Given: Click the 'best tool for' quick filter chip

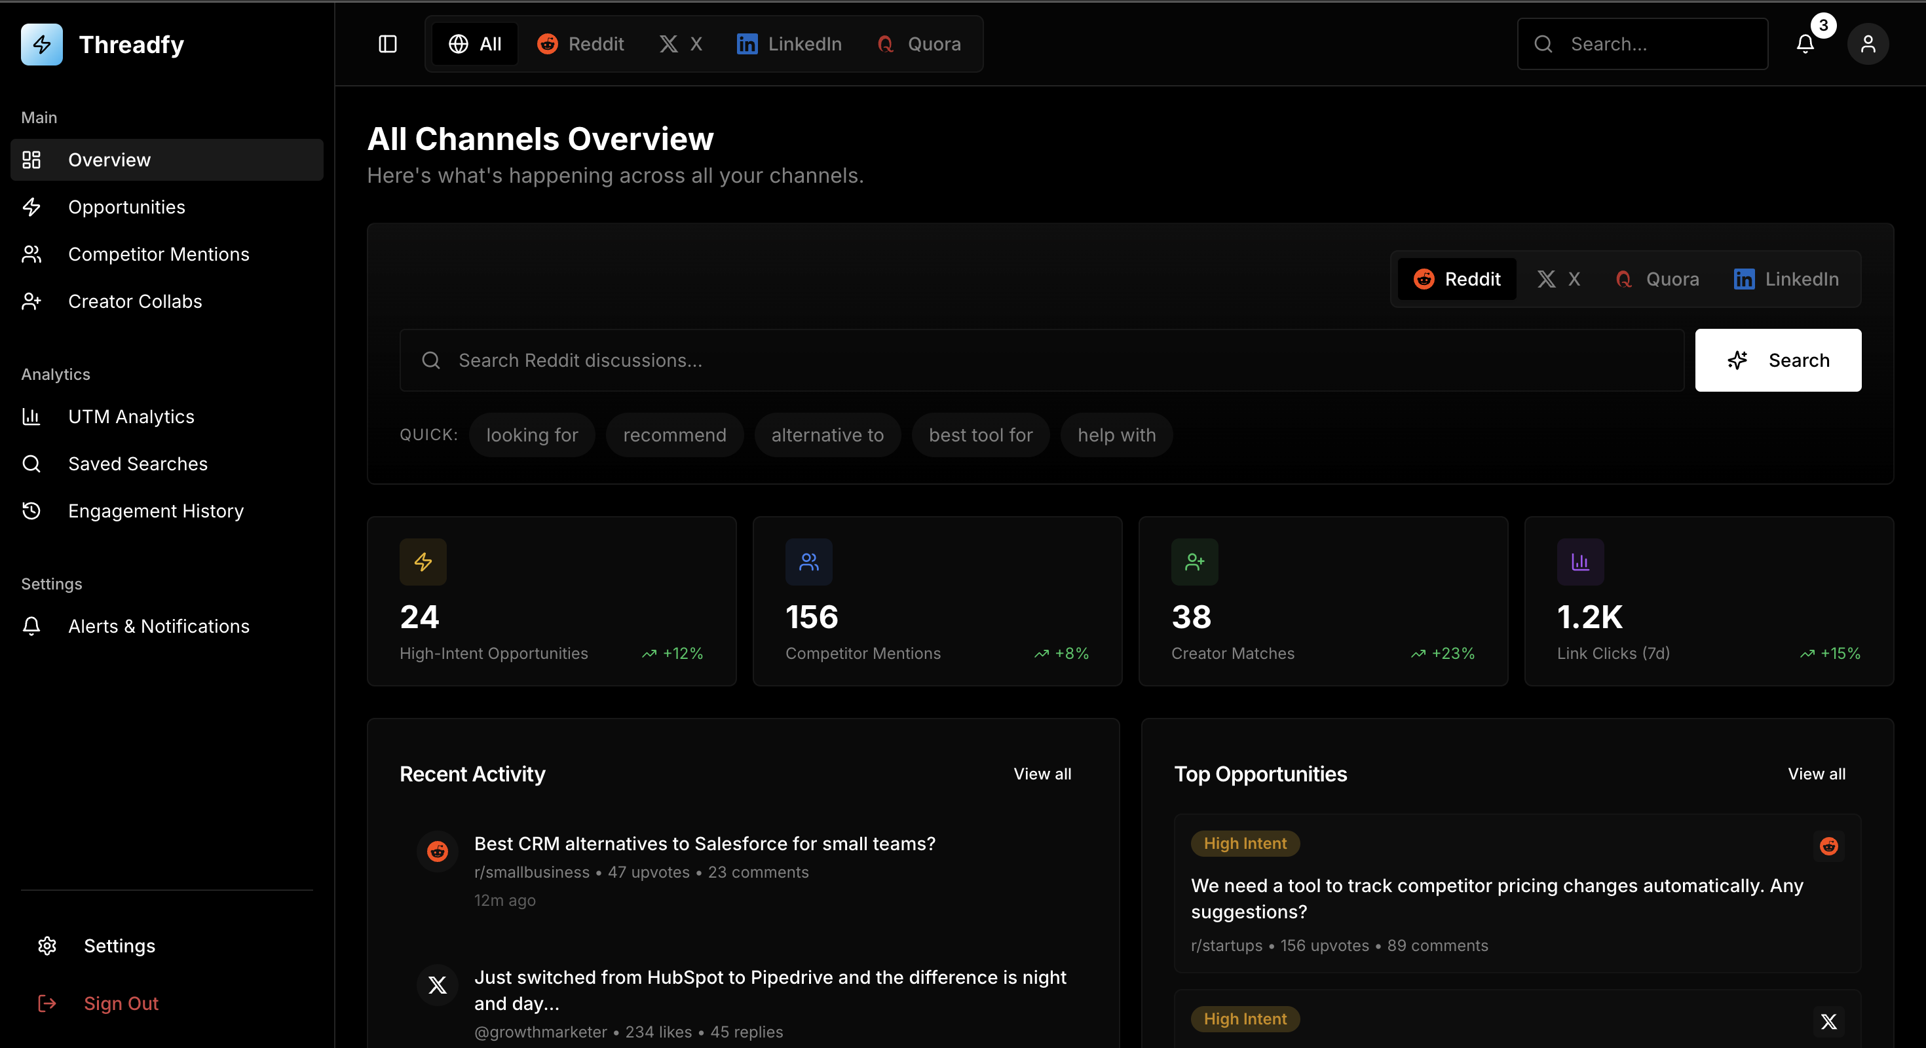Looking at the screenshot, I should (980, 435).
